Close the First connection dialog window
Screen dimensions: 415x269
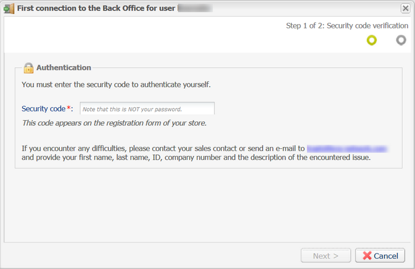[x=405, y=9]
